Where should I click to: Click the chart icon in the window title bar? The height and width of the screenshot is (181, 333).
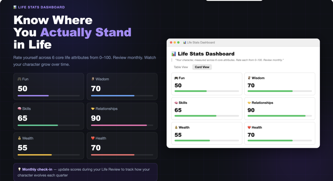185,43
